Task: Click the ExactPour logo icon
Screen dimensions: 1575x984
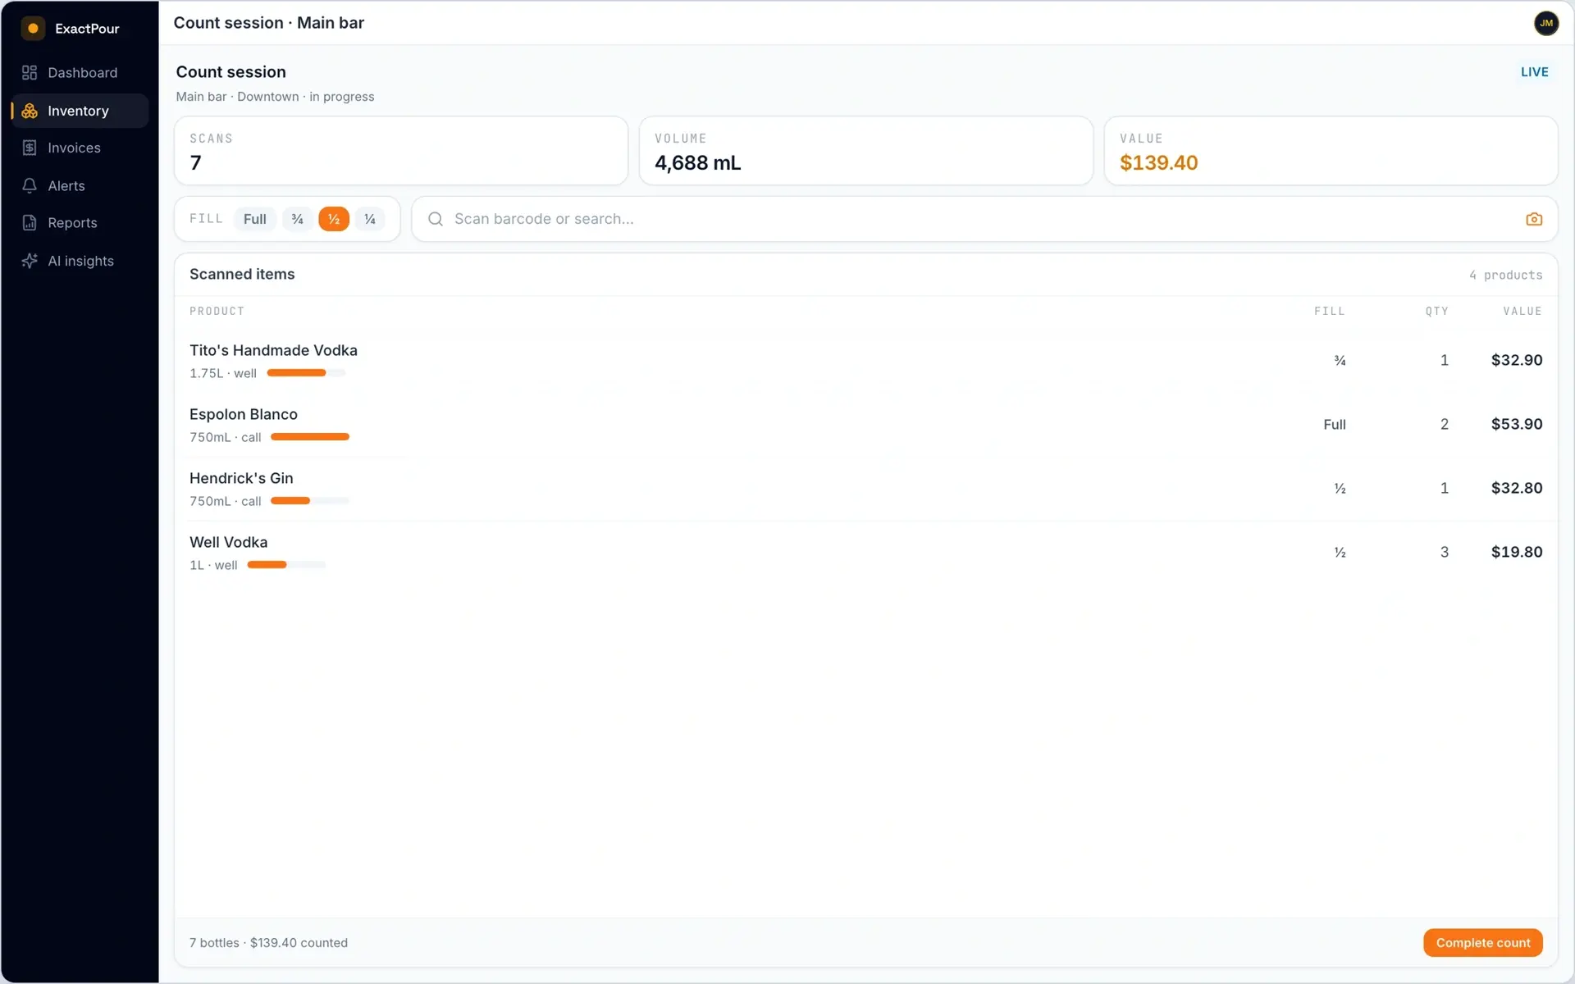Action: 33,28
